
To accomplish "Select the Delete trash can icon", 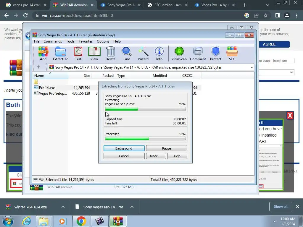I will tap(111, 54).
